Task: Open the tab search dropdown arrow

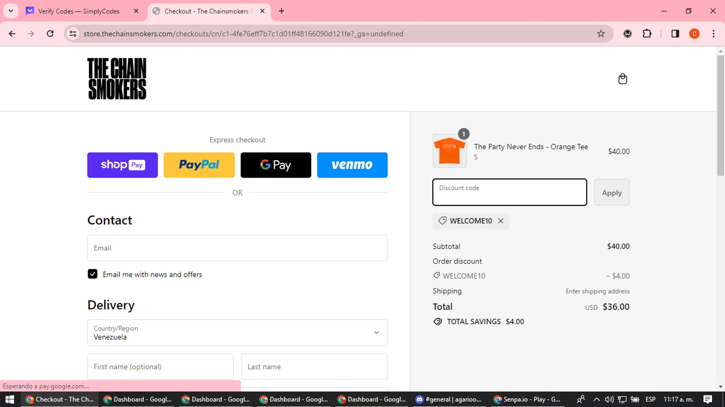Action: pyautogui.click(x=11, y=11)
